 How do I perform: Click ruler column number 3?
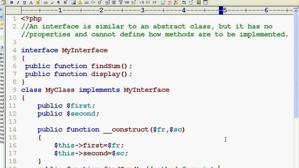(142, 10)
